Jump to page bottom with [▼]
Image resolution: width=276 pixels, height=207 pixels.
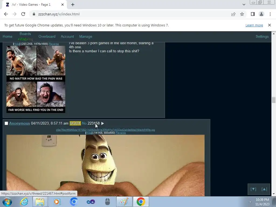click(x=253, y=189)
